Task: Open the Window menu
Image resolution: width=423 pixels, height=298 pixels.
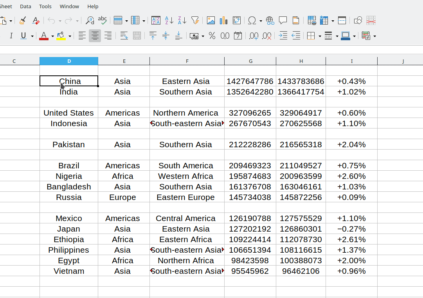Action: (69, 6)
